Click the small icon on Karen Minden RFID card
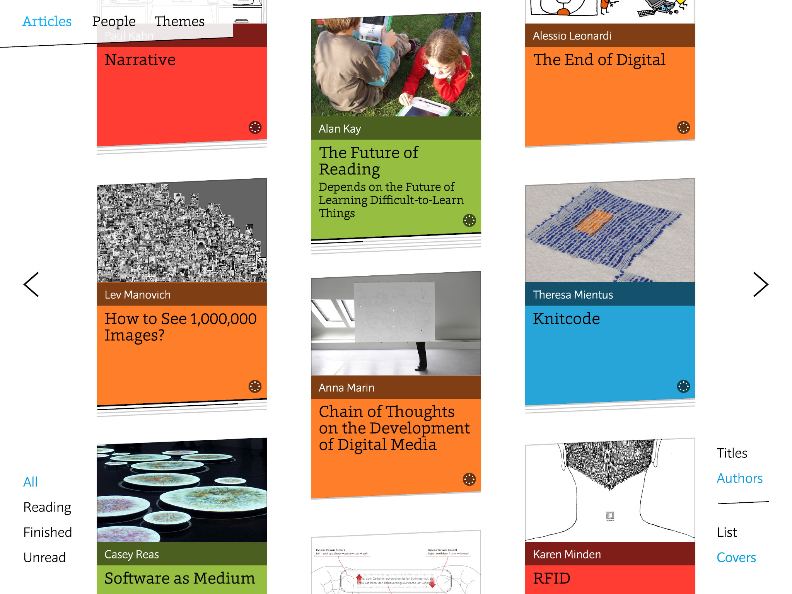This screenshot has height=594, width=792. point(610,515)
